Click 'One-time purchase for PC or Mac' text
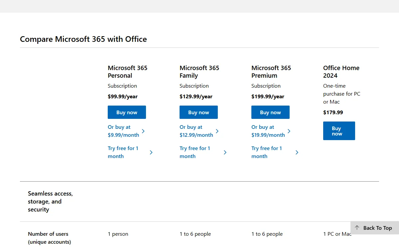The image size is (399, 249). [342, 94]
